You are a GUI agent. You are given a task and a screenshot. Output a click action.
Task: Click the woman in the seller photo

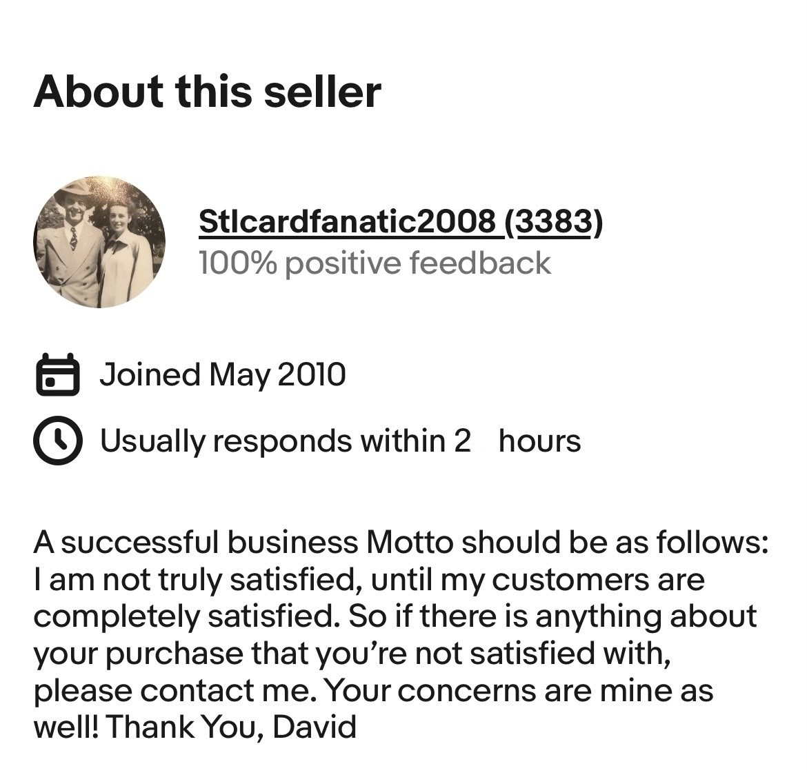click(x=128, y=252)
